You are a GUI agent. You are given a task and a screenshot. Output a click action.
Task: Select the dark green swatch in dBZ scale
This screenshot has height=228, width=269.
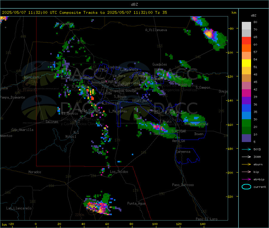click(246, 131)
